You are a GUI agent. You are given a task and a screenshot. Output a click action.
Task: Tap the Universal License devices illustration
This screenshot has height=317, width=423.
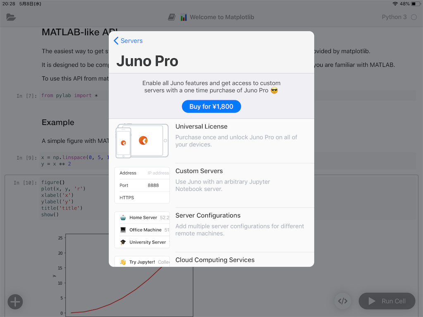pyautogui.click(x=142, y=141)
